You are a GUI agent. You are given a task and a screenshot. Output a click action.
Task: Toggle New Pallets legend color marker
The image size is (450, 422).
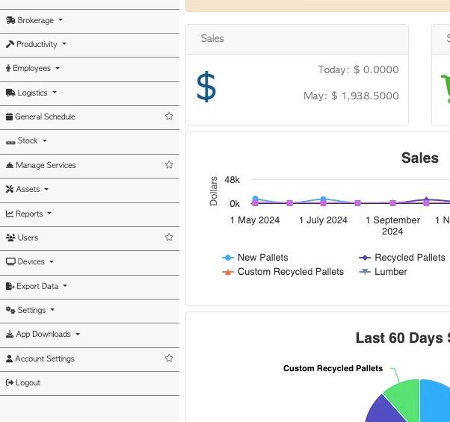point(228,258)
